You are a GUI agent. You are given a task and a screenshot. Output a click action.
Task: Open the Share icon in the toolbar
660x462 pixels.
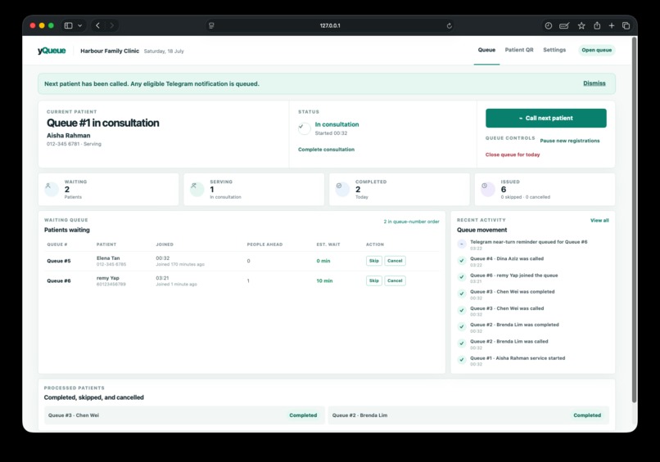(597, 25)
